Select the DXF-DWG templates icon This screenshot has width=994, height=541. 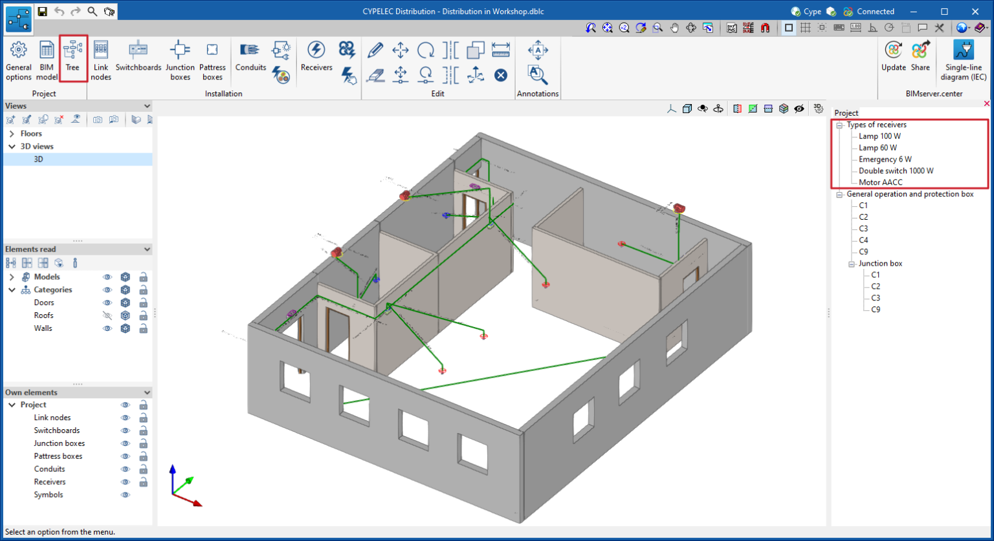pyautogui.click(x=731, y=28)
